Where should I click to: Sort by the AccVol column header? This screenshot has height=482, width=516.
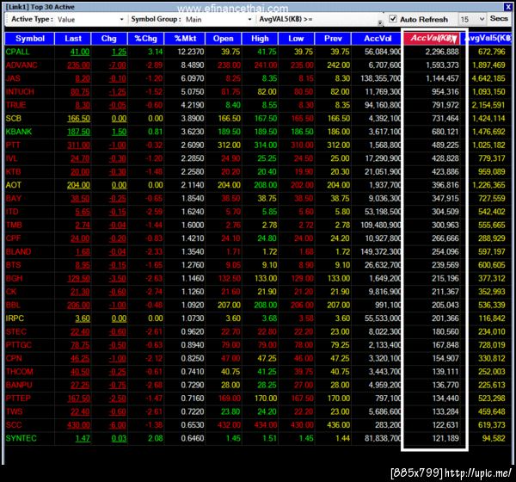pyautogui.click(x=378, y=39)
